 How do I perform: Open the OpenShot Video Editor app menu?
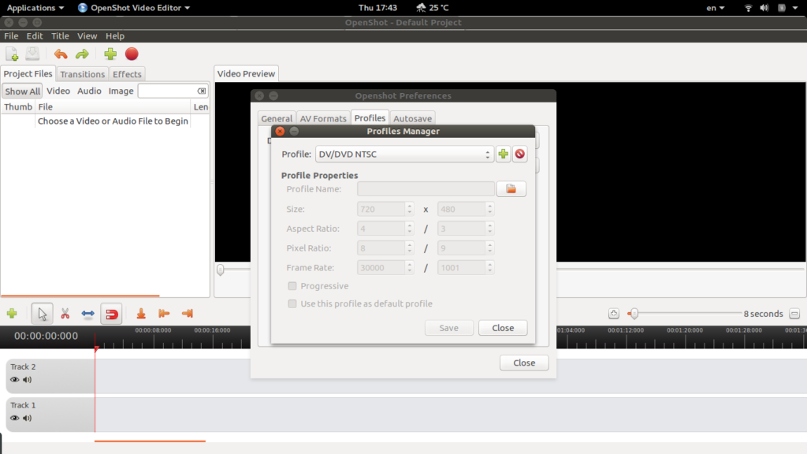134,8
